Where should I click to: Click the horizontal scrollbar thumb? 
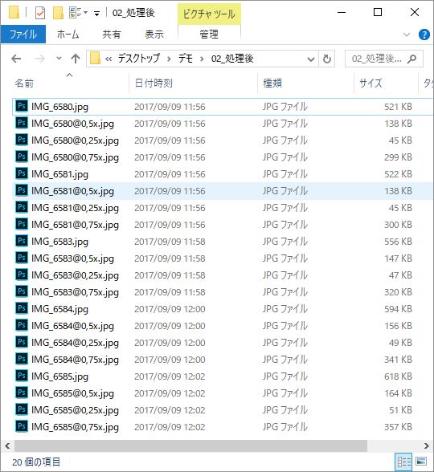190,446
